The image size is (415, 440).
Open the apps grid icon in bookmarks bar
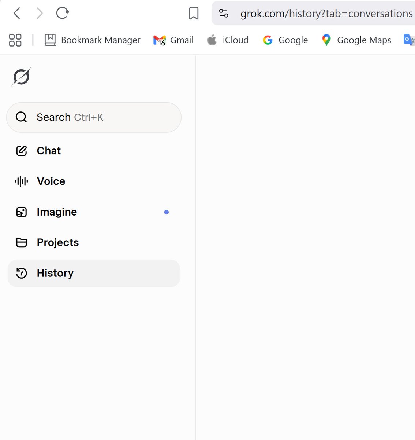(x=15, y=40)
